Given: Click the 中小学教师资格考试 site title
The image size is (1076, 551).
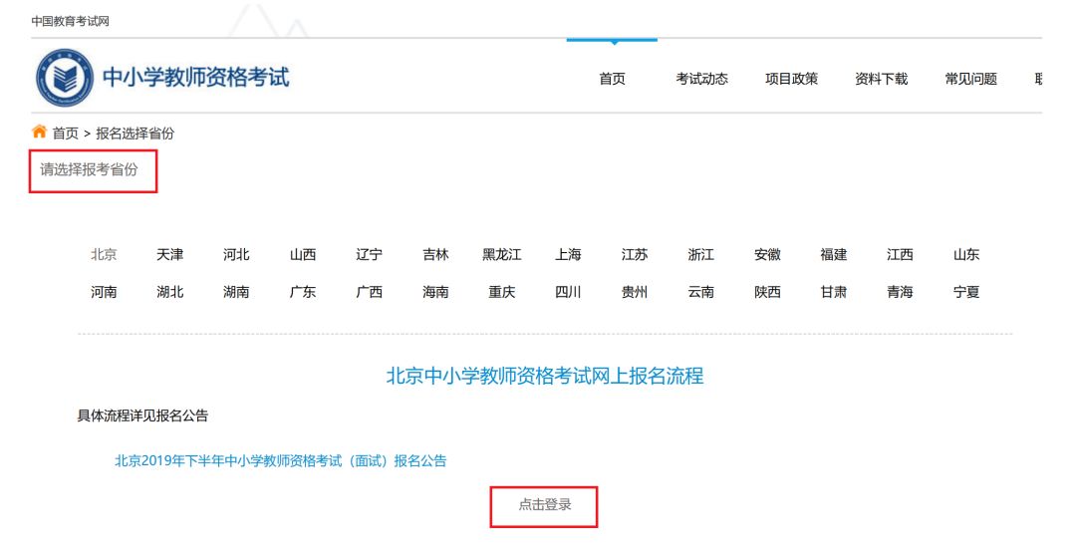Looking at the screenshot, I should [x=195, y=77].
